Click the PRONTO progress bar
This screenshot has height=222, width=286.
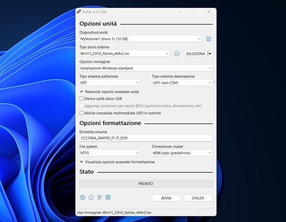146,184
